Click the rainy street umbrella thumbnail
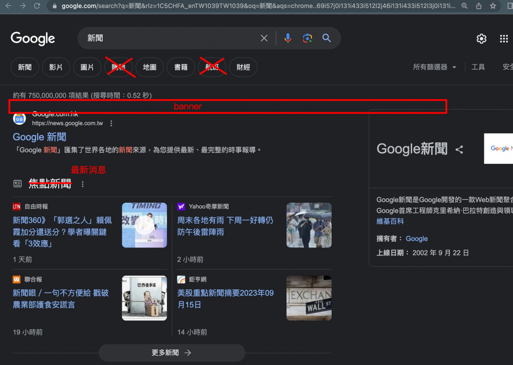The image size is (513, 365). pyautogui.click(x=309, y=225)
